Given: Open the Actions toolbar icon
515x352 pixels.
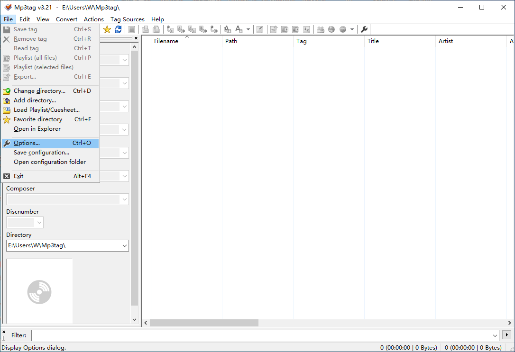Looking at the screenshot, I should [x=227, y=29].
